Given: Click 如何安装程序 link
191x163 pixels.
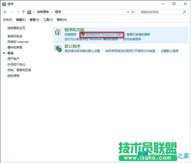Looking at the screenshot, I should [132, 39].
